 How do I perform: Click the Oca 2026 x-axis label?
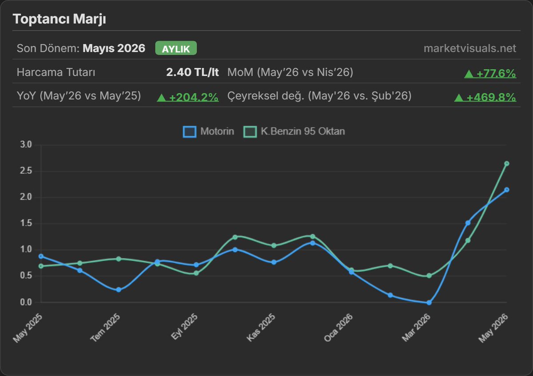339,328
